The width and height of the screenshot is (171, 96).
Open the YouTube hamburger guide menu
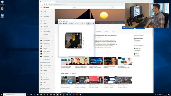tap(41, 7)
